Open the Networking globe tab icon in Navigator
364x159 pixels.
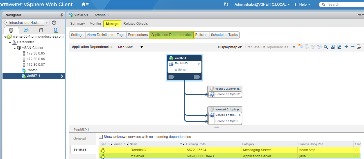coord(56,30)
